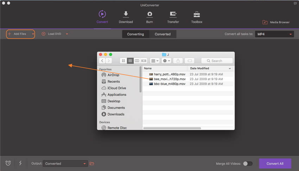This screenshot has width=299, height=171.
Task: Click Load DVD
Action: point(51,34)
